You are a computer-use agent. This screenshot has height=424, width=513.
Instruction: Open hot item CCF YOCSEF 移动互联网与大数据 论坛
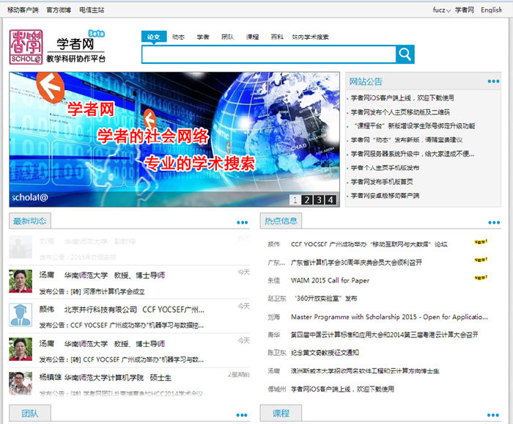click(x=369, y=244)
